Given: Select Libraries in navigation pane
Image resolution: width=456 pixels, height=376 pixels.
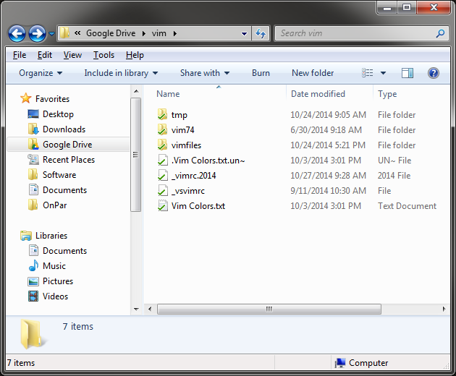Looking at the screenshot, I should pos(51,236).
